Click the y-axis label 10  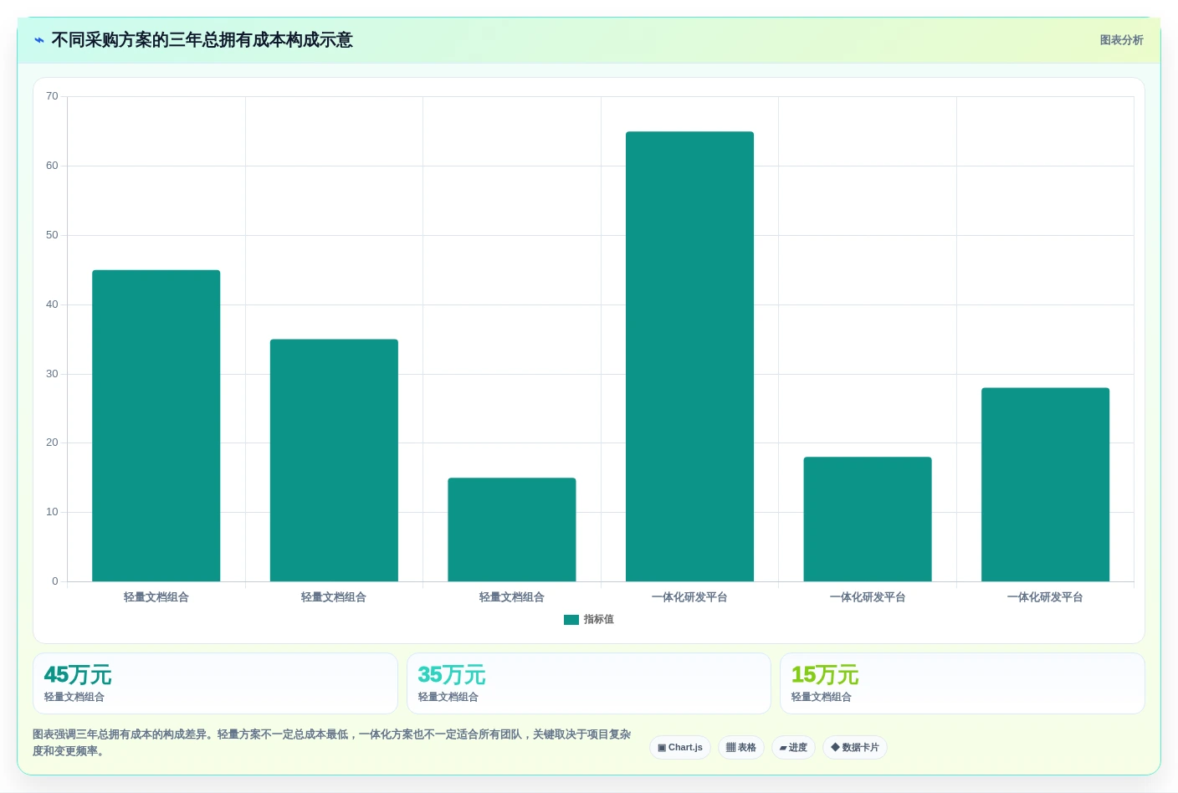(x=52, y=512)
